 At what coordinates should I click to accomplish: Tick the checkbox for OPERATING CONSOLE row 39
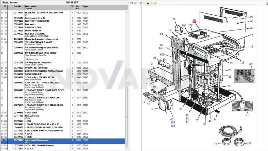(x=2, y=68)
